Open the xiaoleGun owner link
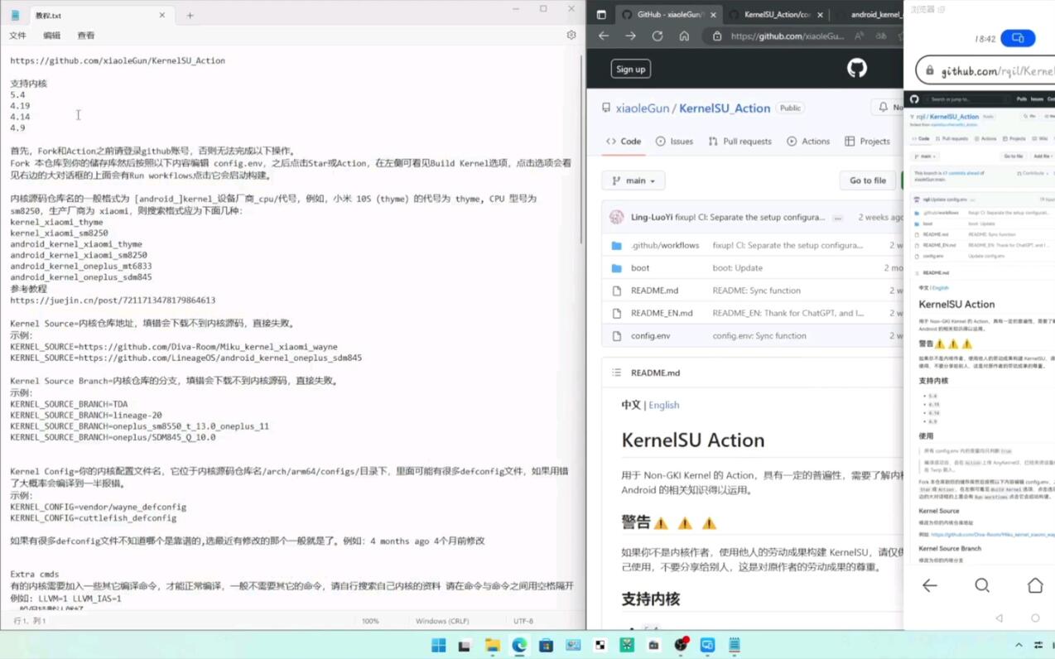The height and width of the screenshot is (659, 1055). tap(643, 108)
